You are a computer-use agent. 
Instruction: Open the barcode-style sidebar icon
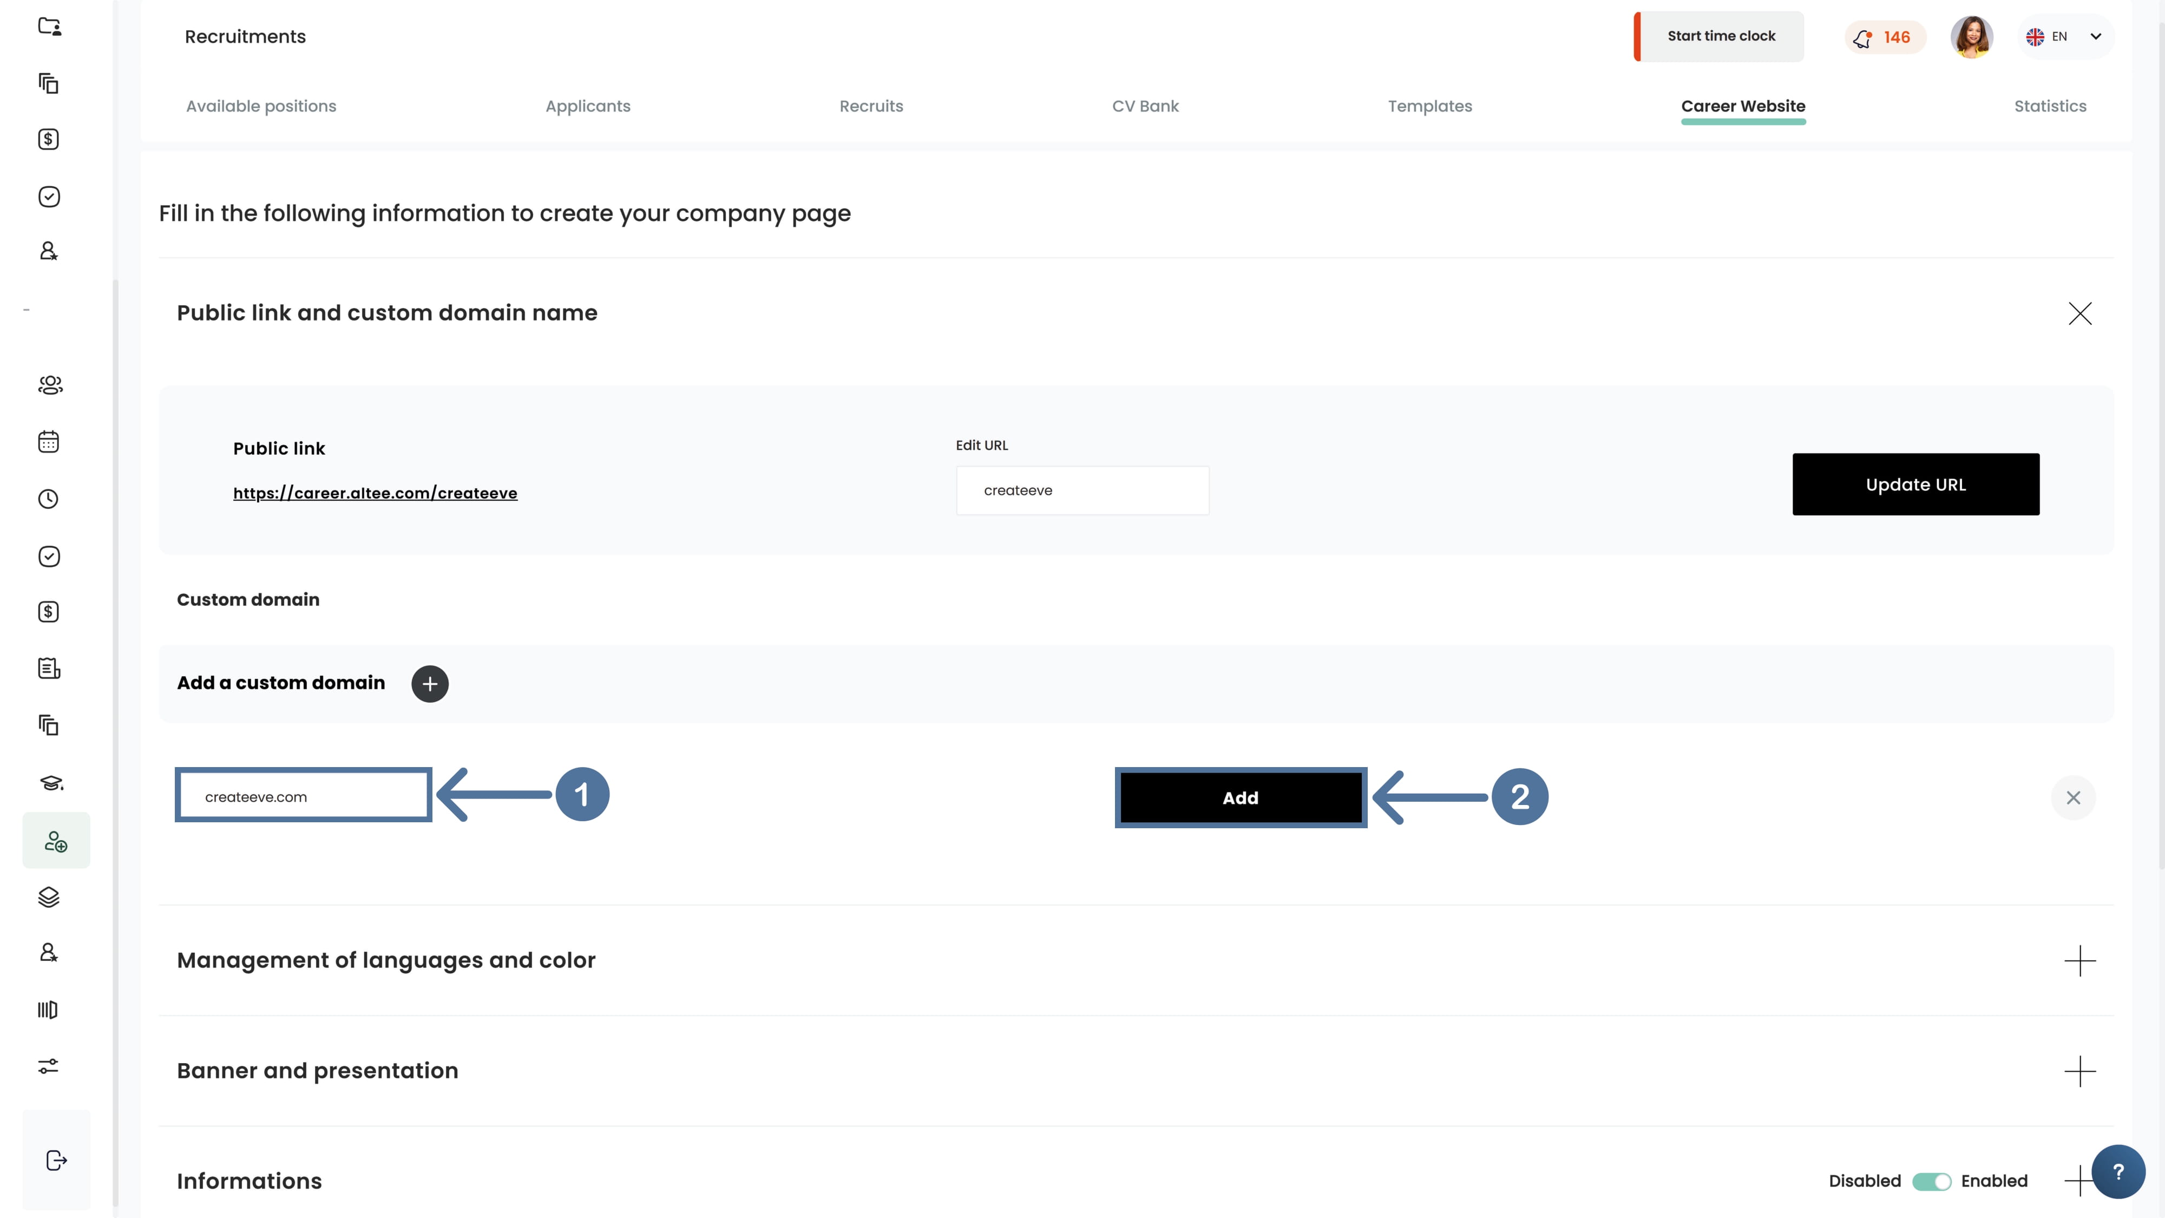coord(48,1010)
